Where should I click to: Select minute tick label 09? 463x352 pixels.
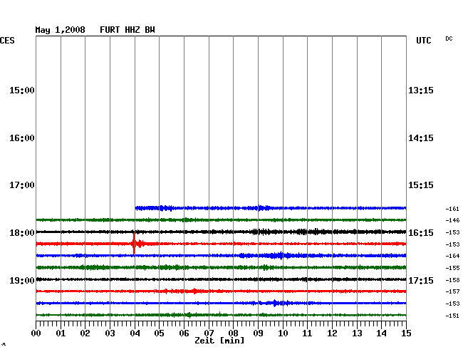pyautogui.click(x=258, y=333)
